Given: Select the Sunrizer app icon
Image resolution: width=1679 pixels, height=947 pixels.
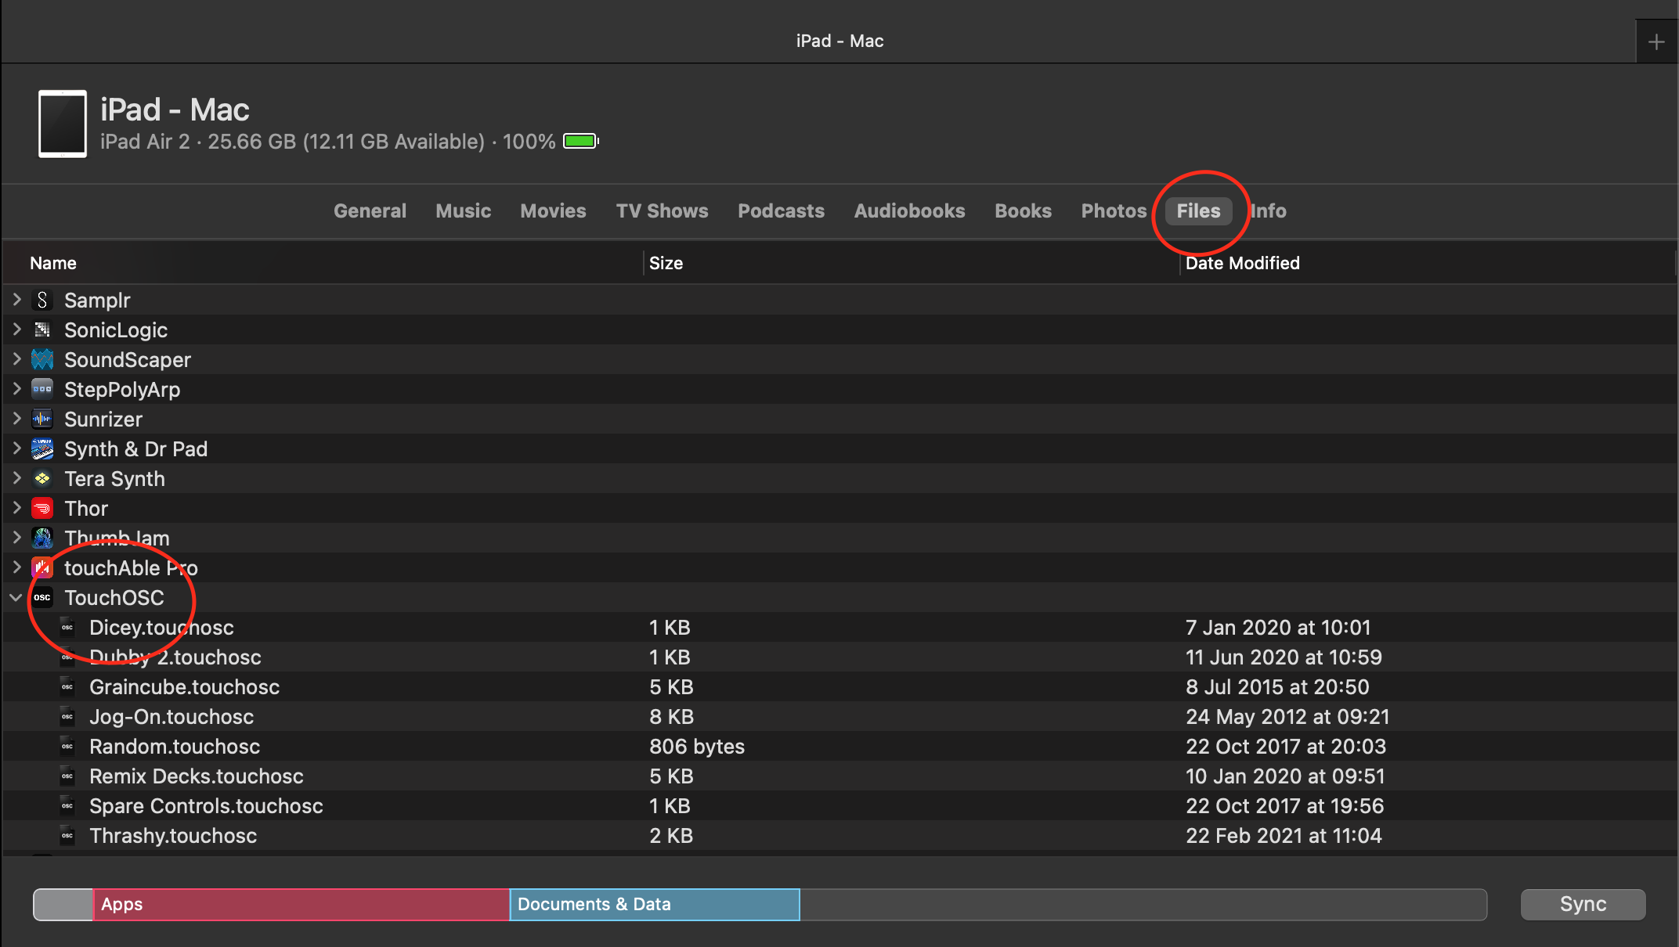Looking at the screenshot, I should [42, 419].
